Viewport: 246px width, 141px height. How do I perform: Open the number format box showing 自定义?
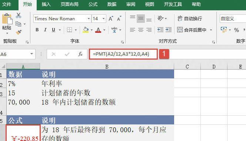(233, 19)
